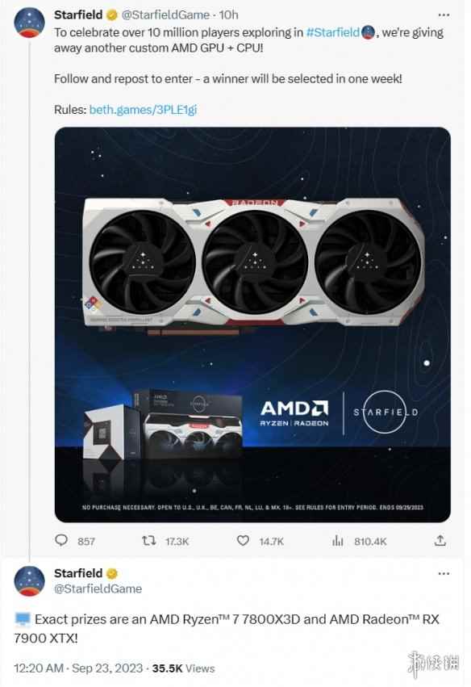Click the 12:20 AM Sep 23, 2023 timestamp
This screenshot has width=471, height=687.
(x=78, y=668)
